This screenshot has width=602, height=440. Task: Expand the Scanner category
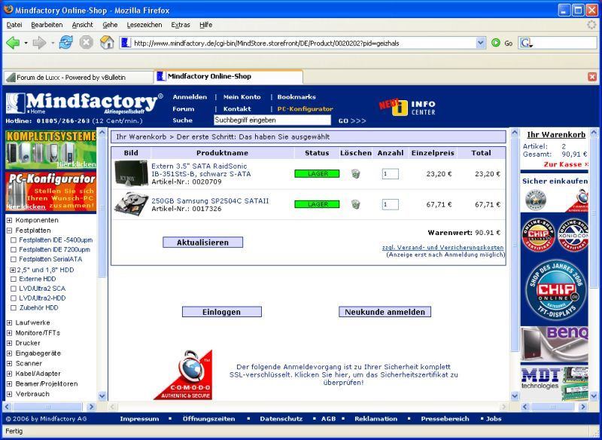tap(10, 364)
